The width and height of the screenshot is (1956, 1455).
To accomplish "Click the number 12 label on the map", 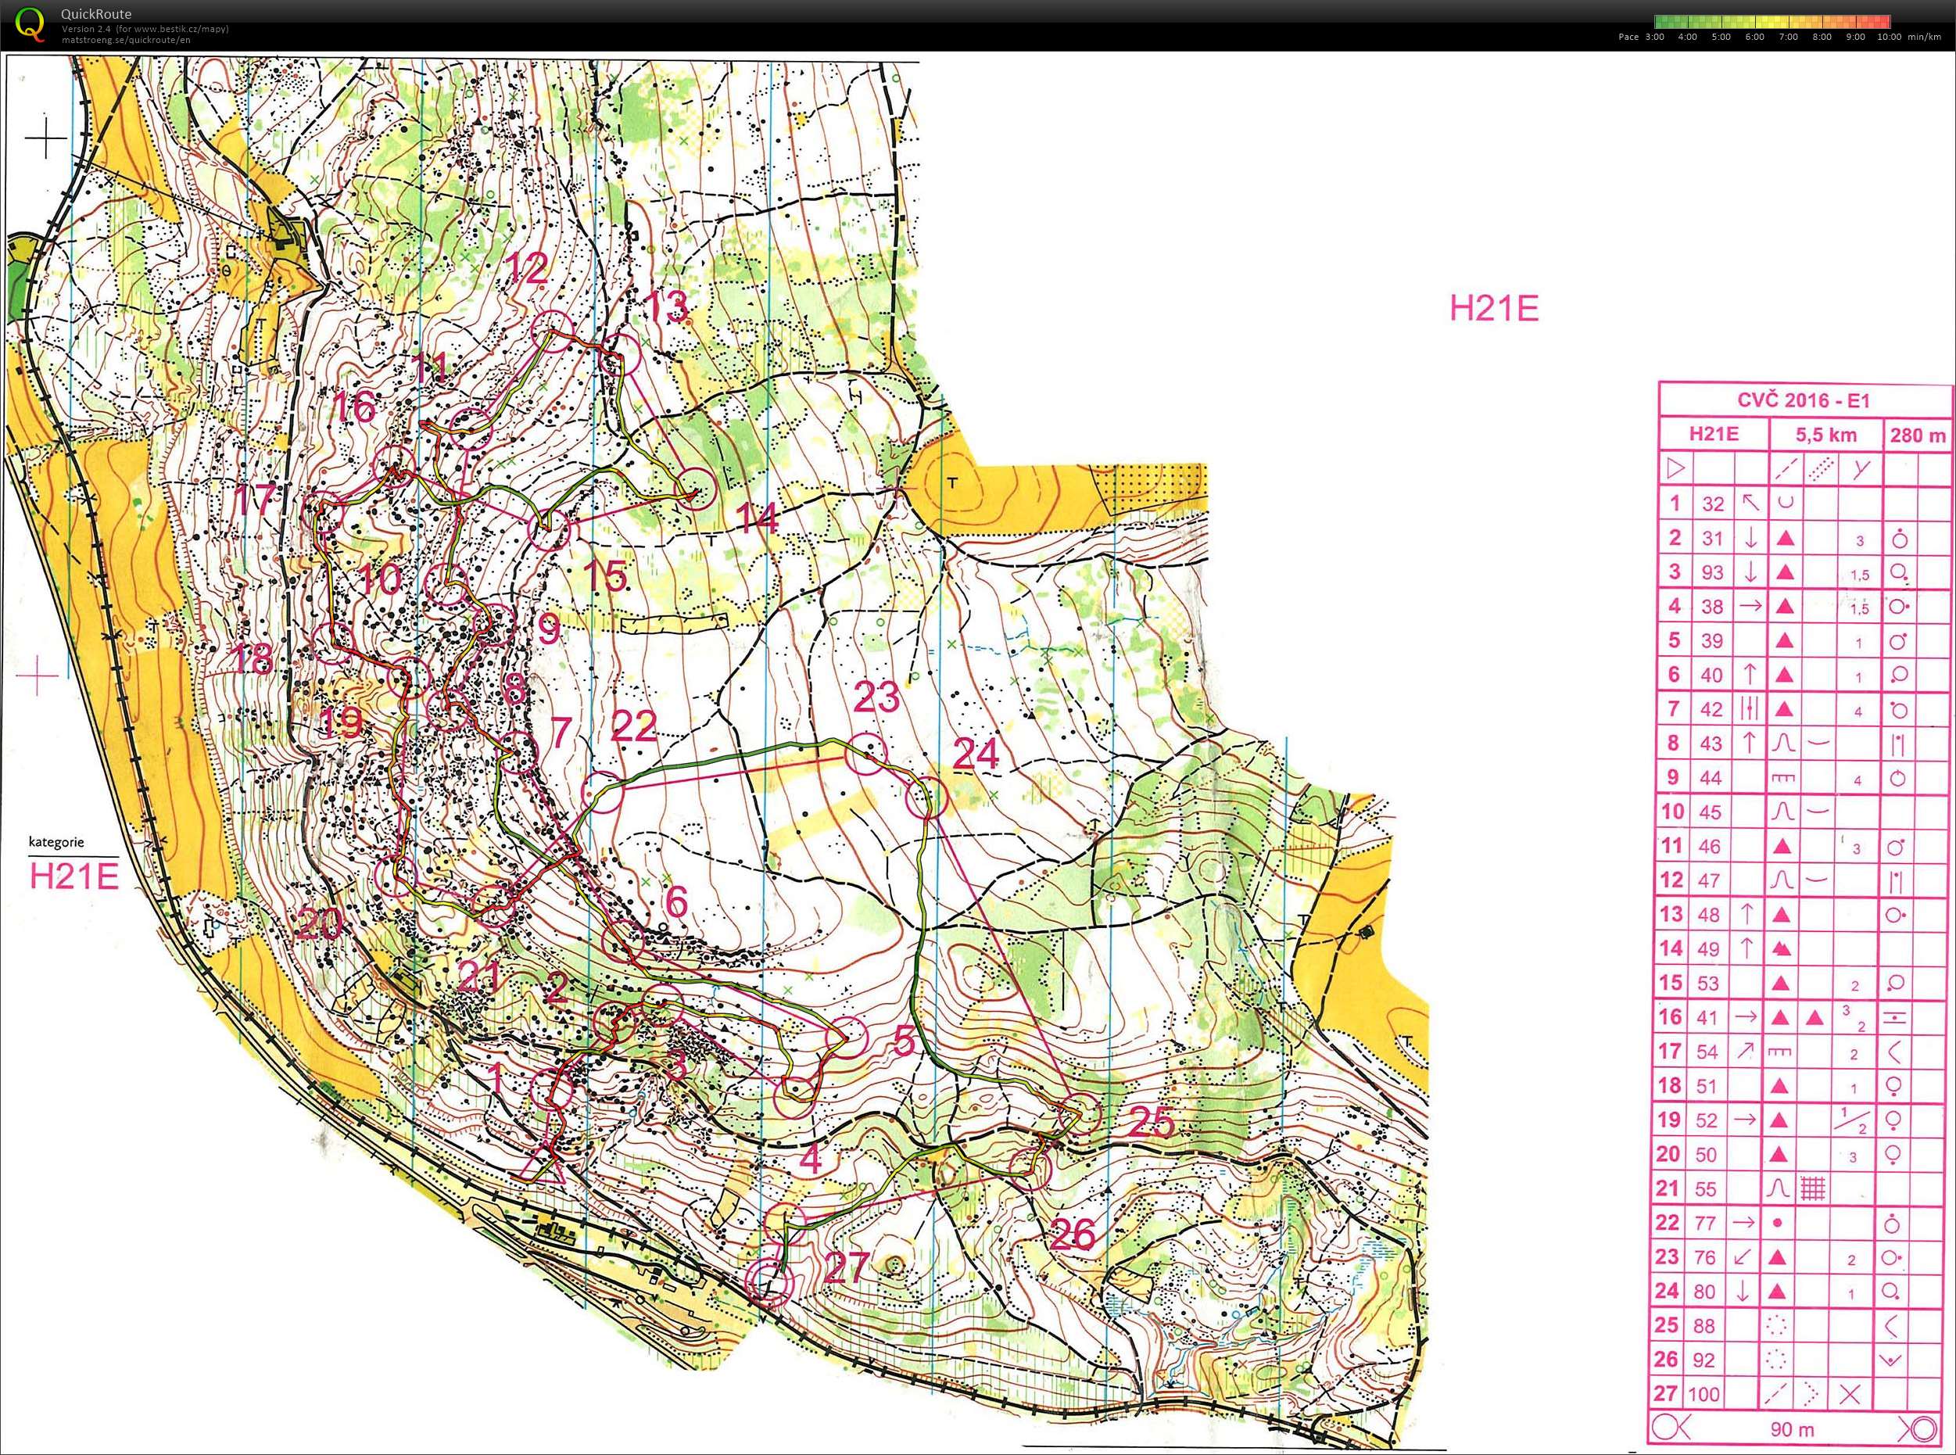I will click(527, 269).
